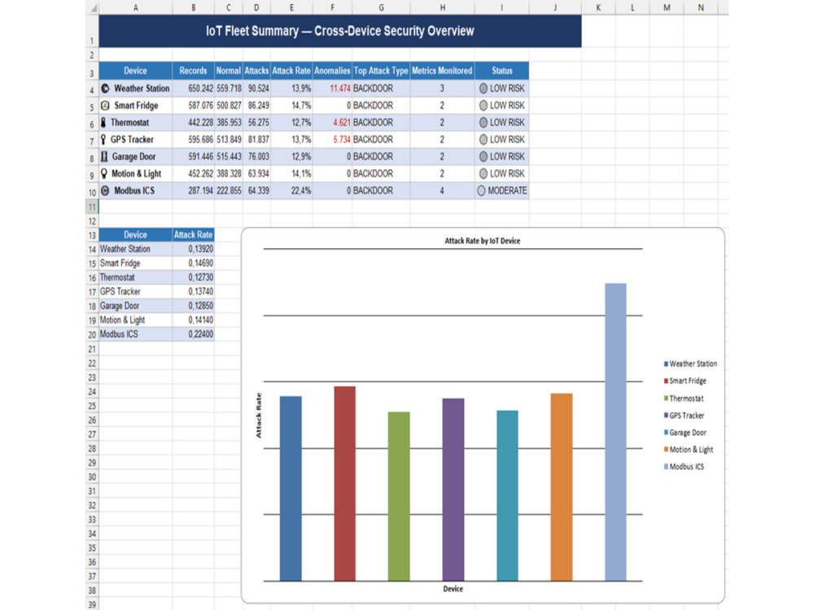Click Modbus ICS legend color swatch

[666, 467]
